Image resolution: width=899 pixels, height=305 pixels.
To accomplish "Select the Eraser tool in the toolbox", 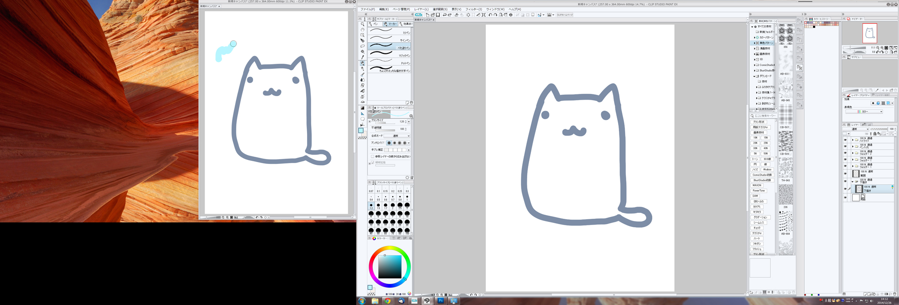I will coord(362,85).
